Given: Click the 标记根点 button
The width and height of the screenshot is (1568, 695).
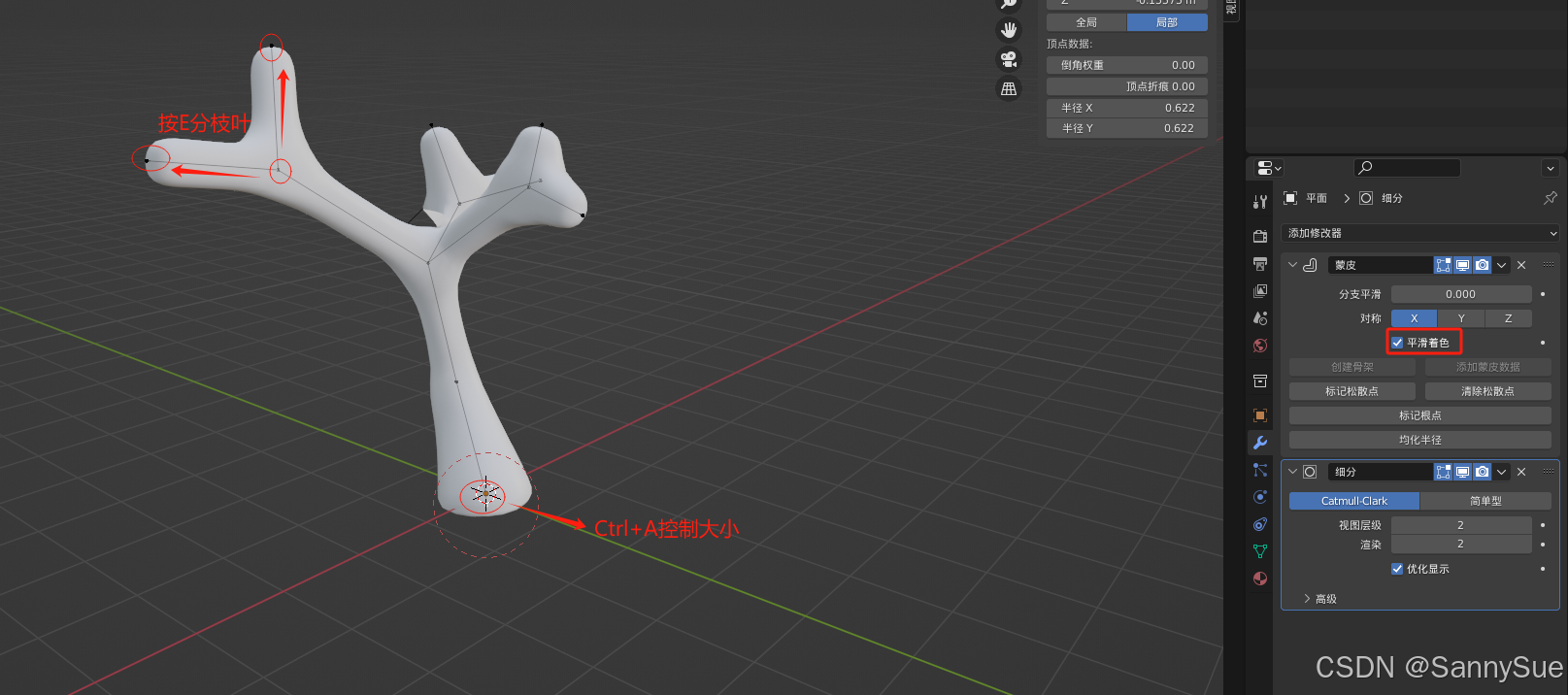Looking at the screenshot, I should (x=1420, y=415).
